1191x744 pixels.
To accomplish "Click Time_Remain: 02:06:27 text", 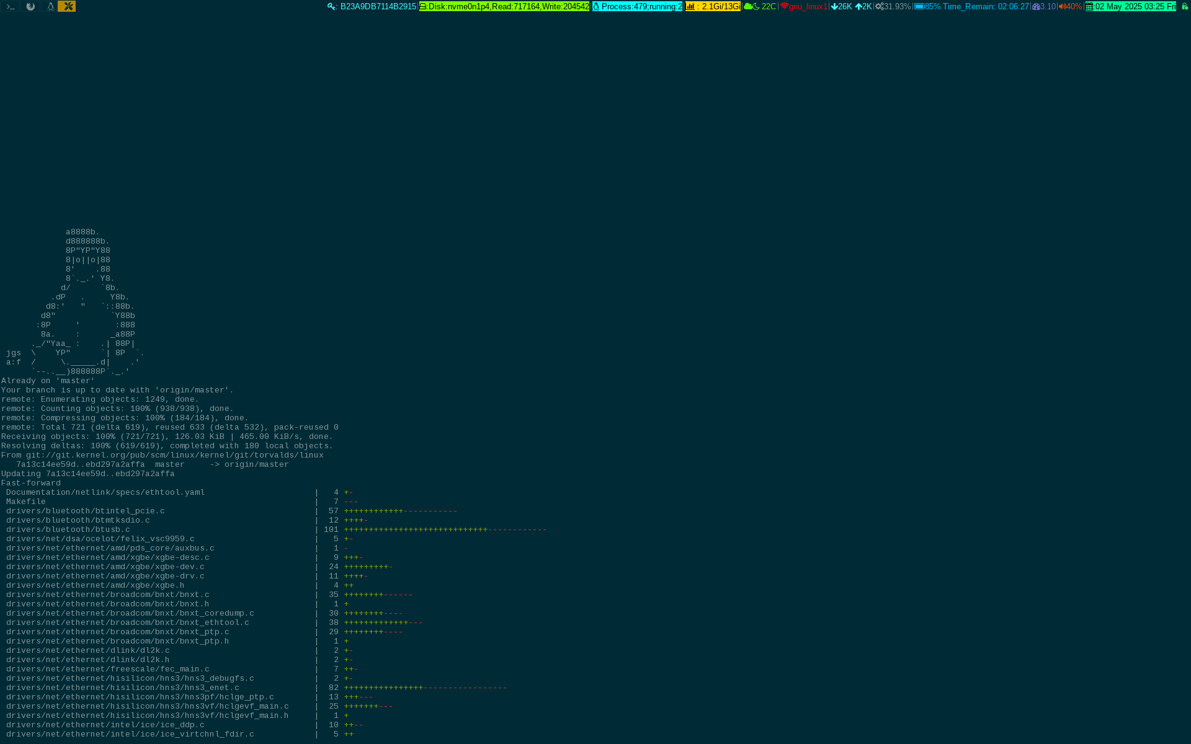I will (986, 6).
